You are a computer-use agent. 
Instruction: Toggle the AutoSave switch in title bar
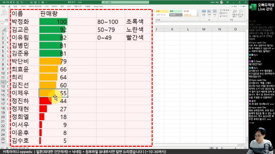pos(12,2)
